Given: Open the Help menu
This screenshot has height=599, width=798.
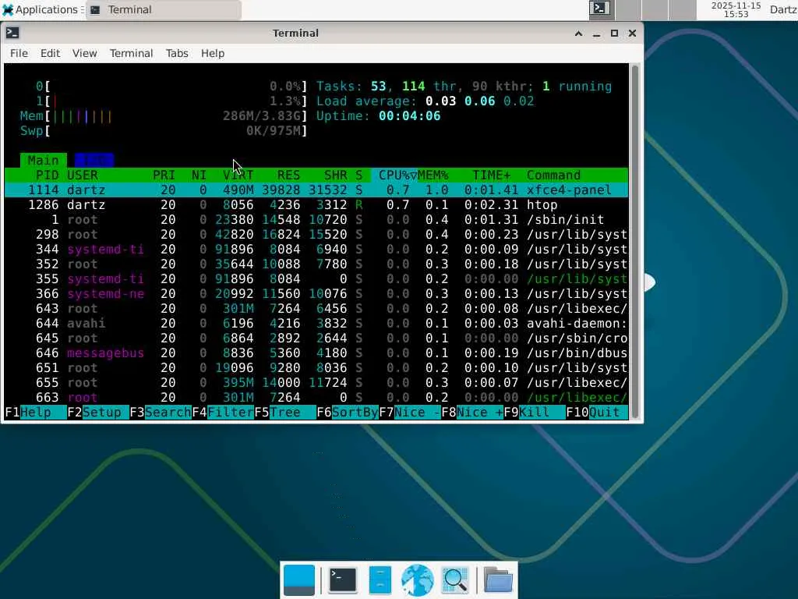Looking at the screenshot, I should click(x=212, y=54).
